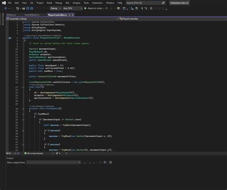
Task: Click the Save All icon
Action: click(32, 8)
